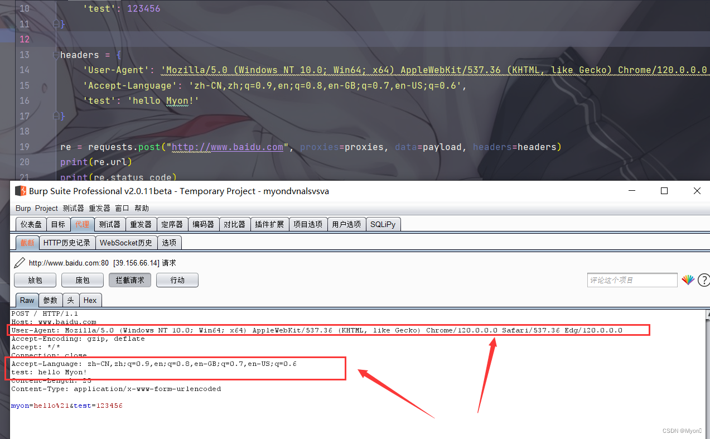The width and height of the screenshot is (710, 439).
Task: Click line number 12 in the editor gutter
Action: 24,39
